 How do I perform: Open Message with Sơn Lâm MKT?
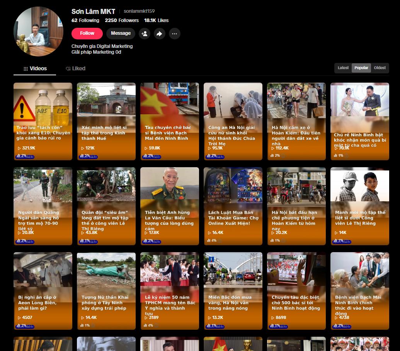click(121, 33)
